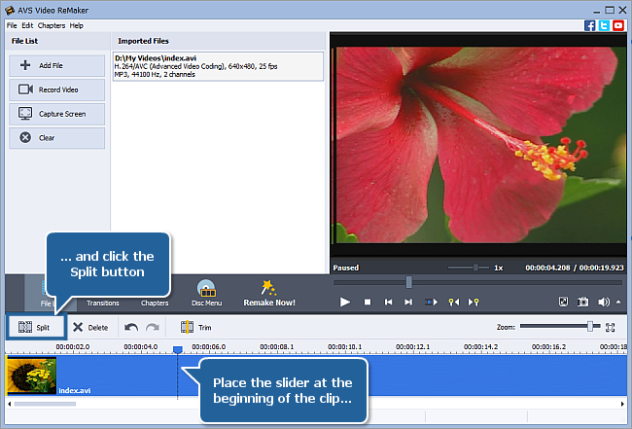The image size is (632, 429).
Task: Open the Disc Menu tab
Action: [207, 293]
